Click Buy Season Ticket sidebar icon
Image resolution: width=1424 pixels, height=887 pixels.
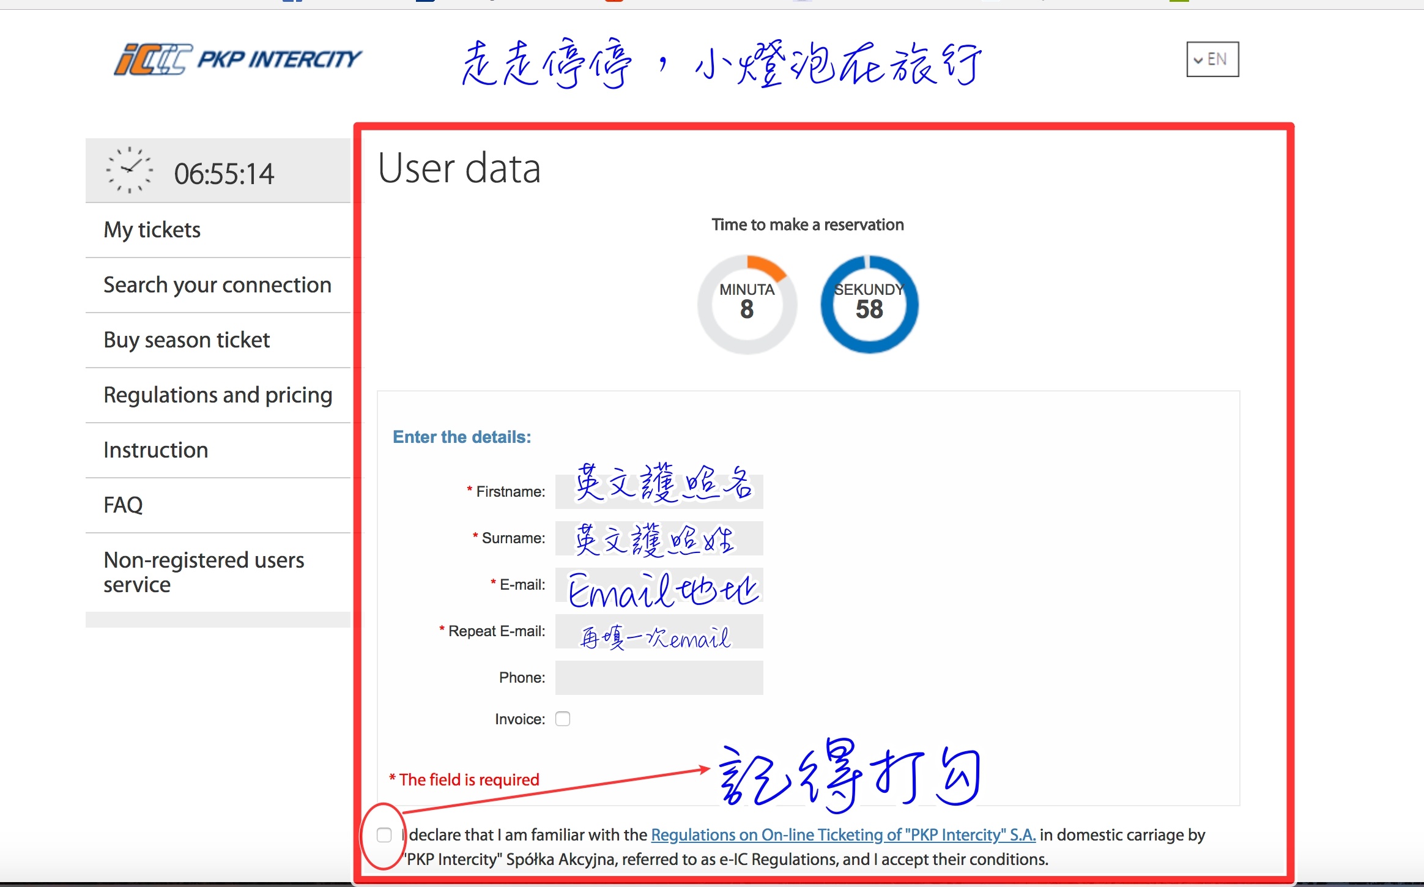187,340
